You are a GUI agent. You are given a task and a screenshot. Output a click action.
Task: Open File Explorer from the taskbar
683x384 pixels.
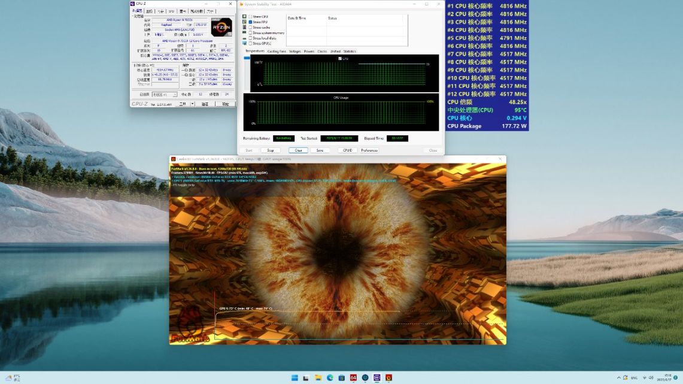(x=318, y=377)
